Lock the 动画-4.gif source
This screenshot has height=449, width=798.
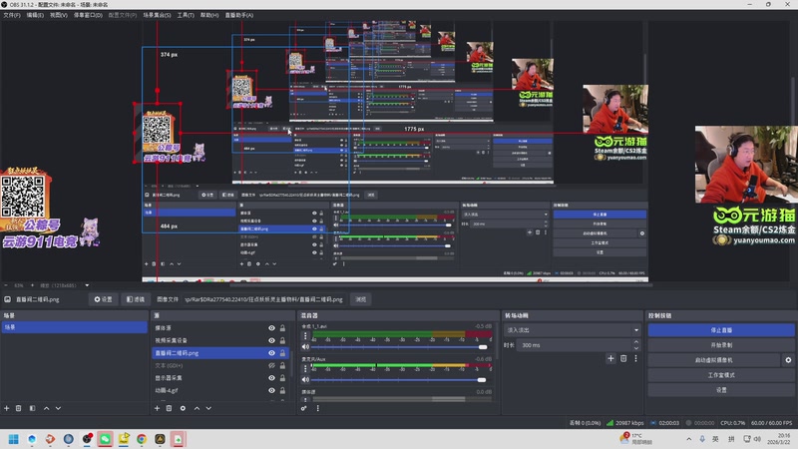point(282,390)
